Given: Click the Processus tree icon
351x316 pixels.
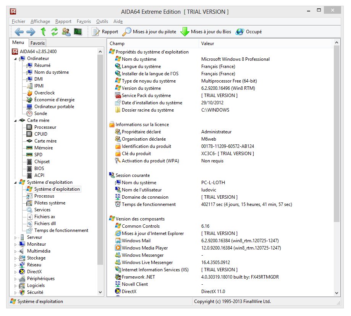Looking at the screenshot, I should pos(29,196).
